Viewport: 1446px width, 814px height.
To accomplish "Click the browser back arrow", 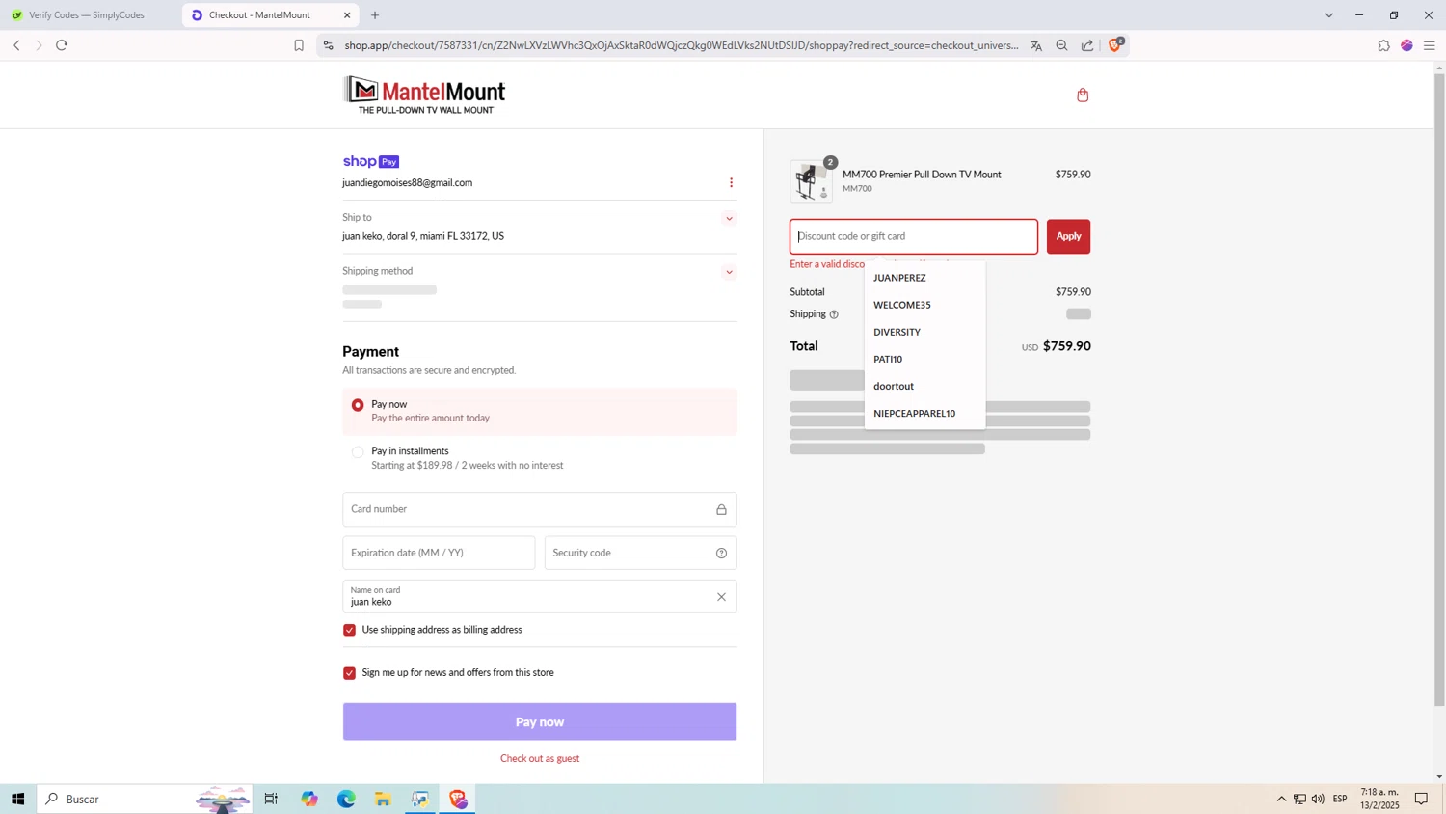I will click(16, 45).
